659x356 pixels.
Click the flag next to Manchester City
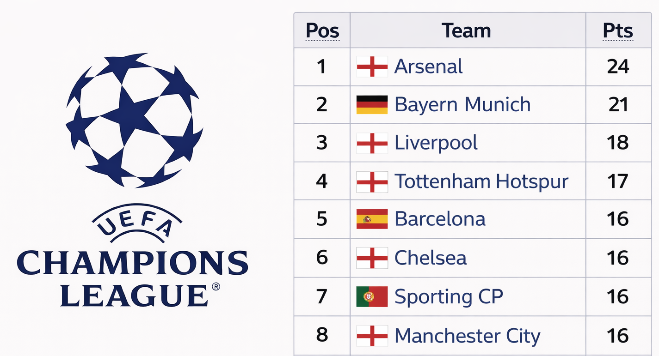372,336
